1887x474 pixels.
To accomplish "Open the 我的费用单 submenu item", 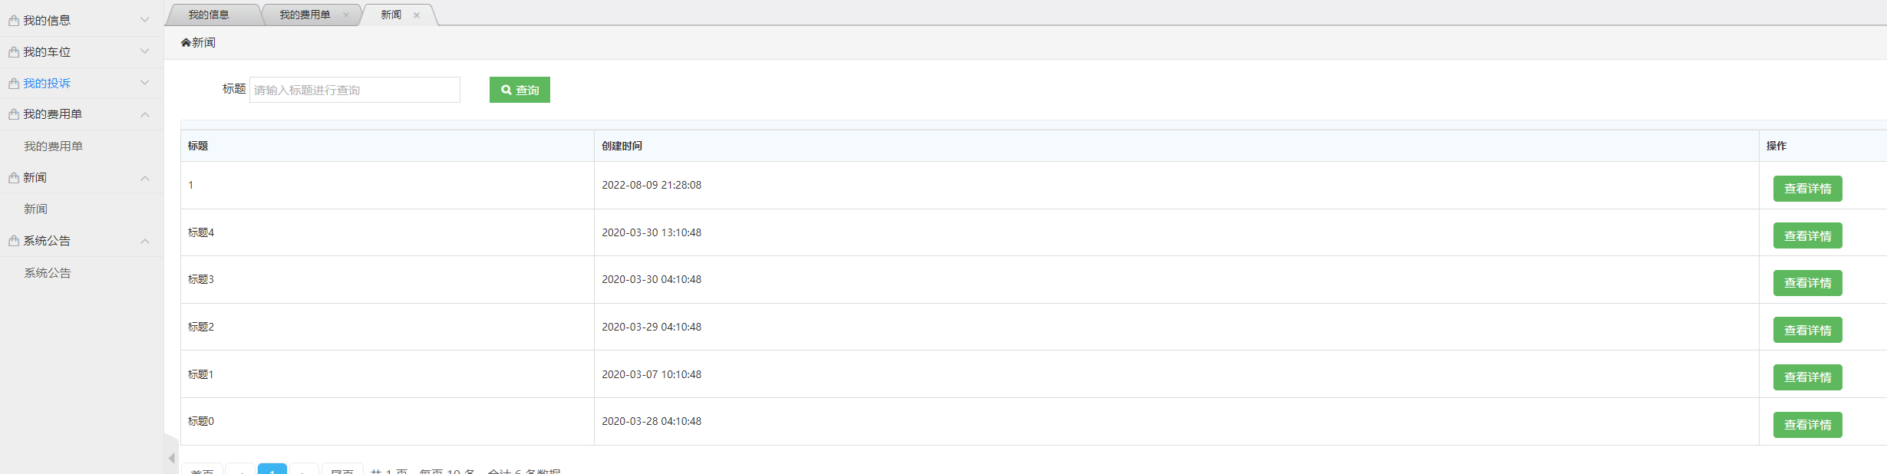I will point(53,146).
